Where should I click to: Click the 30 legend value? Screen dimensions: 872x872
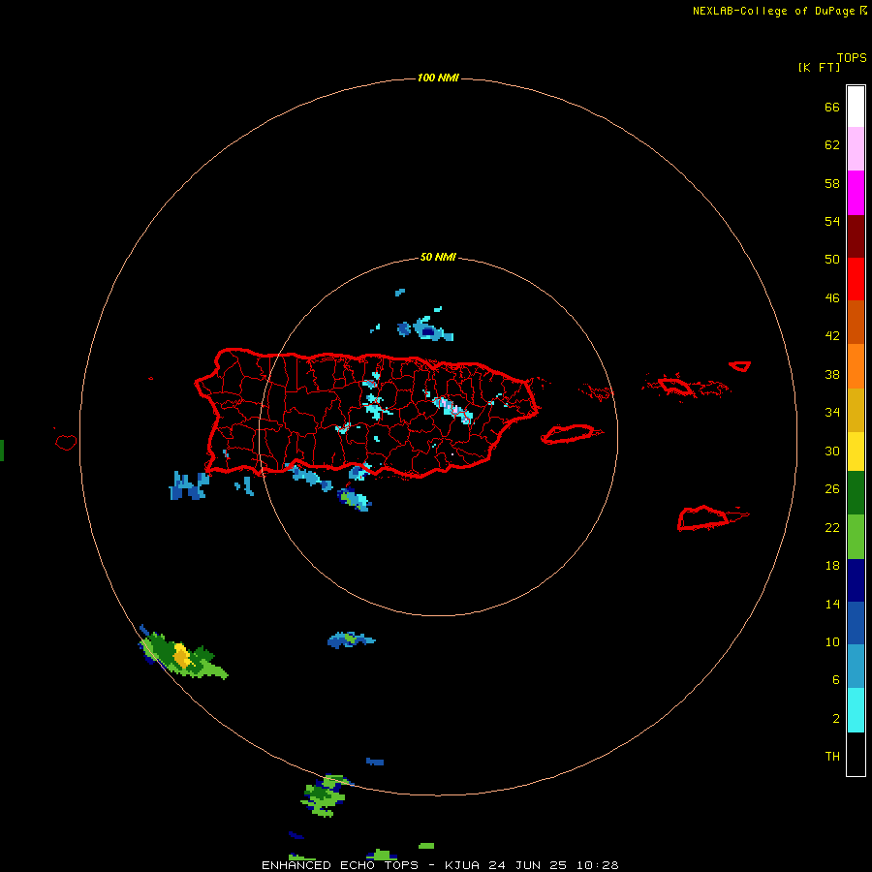(832, 451)
